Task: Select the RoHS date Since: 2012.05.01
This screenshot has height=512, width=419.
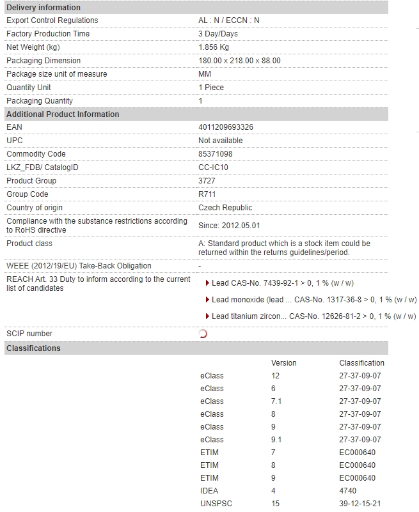Action: click(x=229, y=226)
